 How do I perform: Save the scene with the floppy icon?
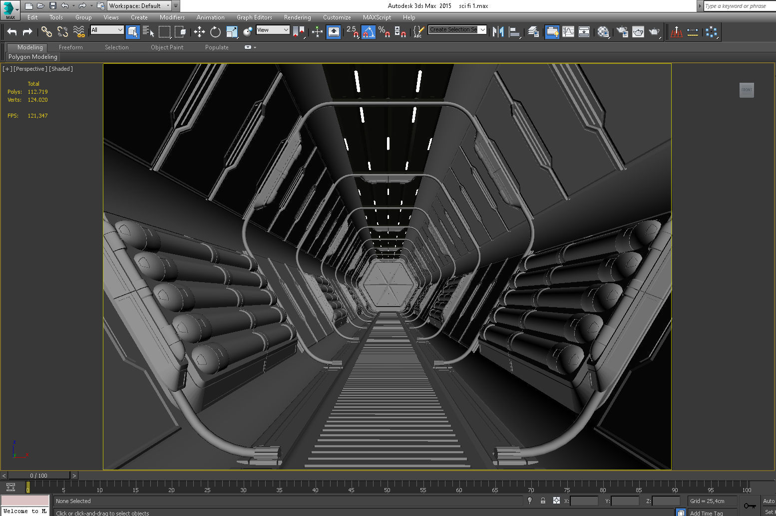point(53,6)
